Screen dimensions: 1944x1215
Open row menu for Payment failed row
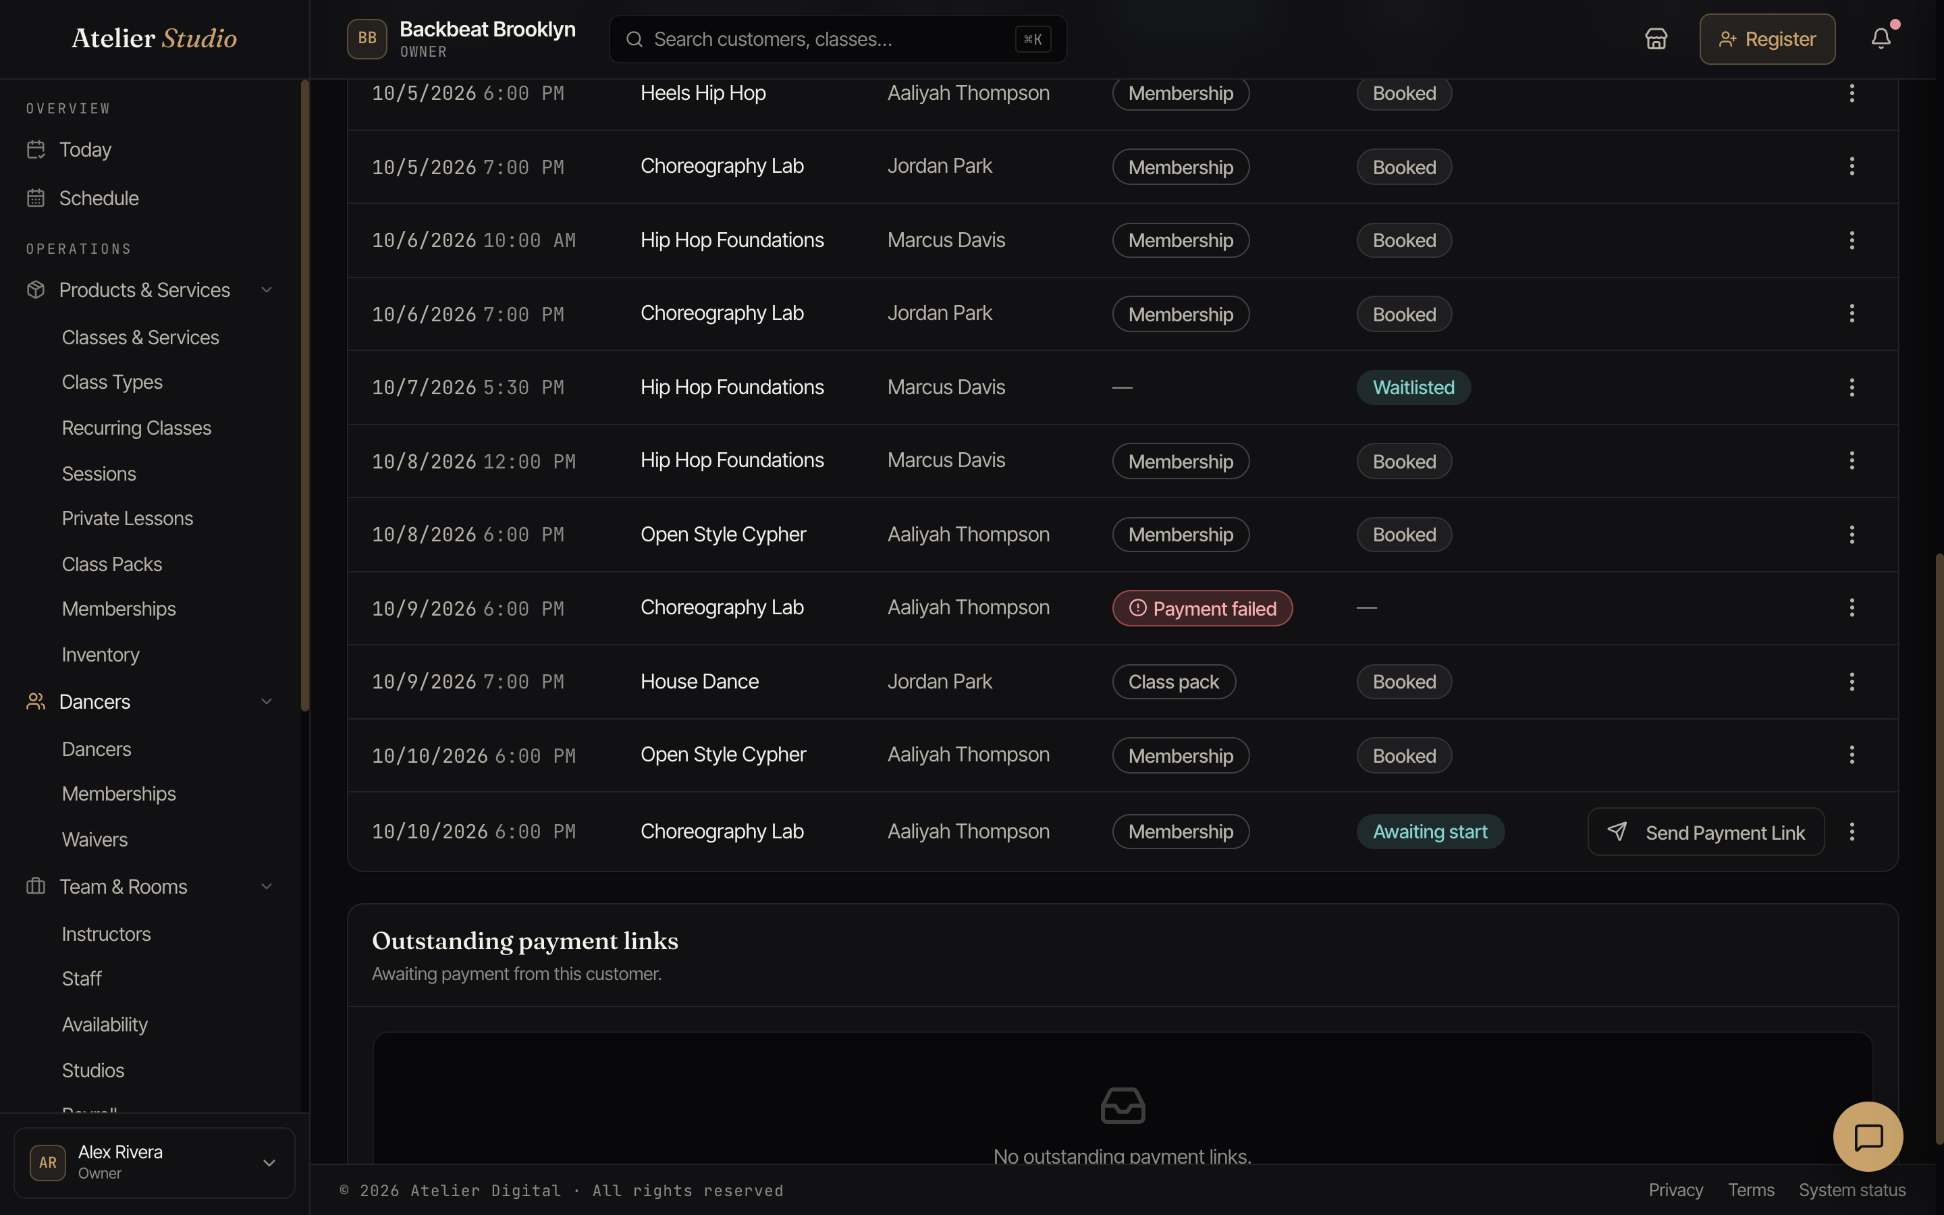[x=1852, y=607]
